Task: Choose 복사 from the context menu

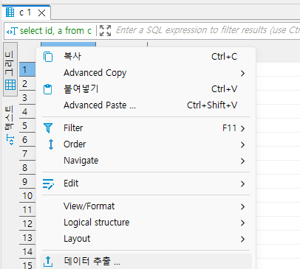Action: (146, 57)
